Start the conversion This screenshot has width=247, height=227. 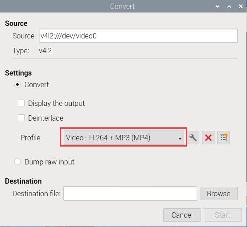pyautogui.click(x=222, y=215)
